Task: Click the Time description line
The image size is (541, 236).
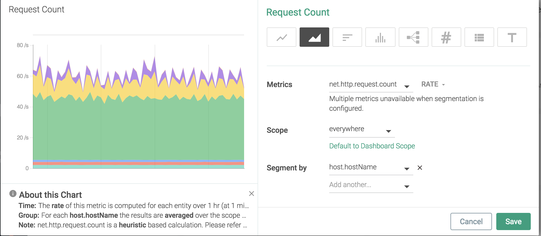Action: (x=134, y=206)
